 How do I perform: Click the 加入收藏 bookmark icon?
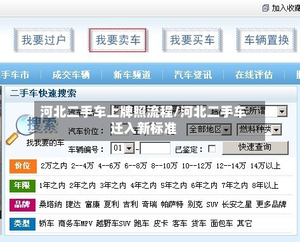266,8
